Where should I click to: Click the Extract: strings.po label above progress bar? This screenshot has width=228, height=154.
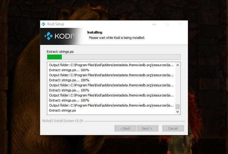point(60,52)
